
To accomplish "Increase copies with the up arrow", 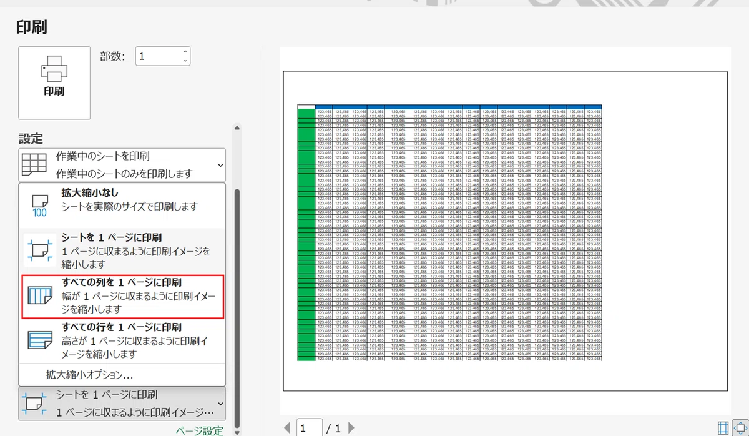I will [185, 52].
